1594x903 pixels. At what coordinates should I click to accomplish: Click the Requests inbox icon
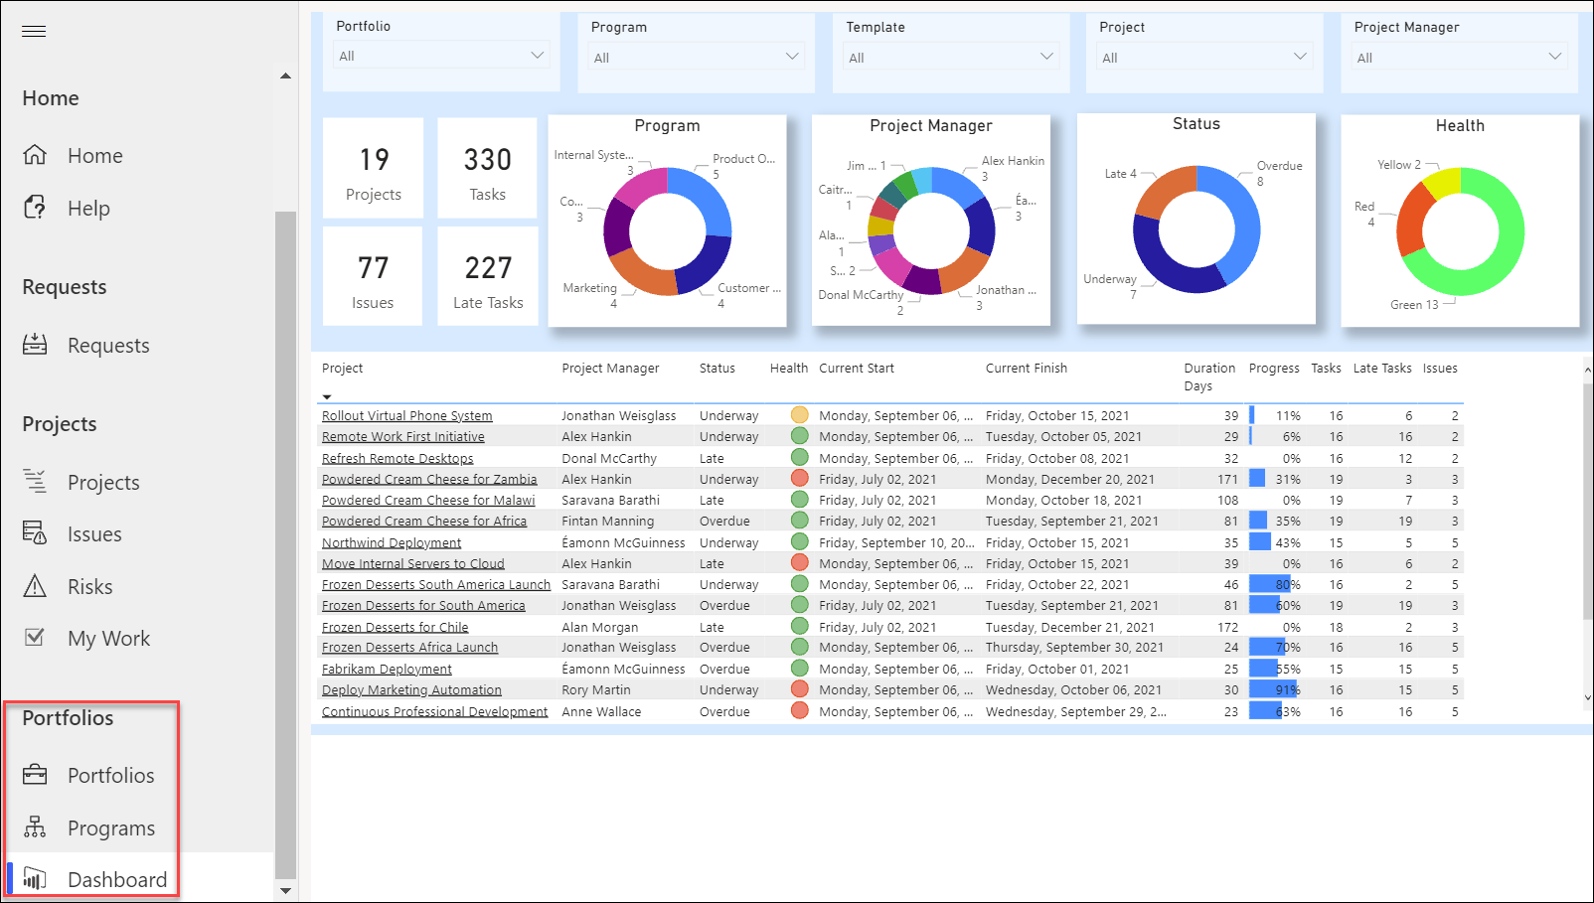pyautogui.click(x=35, y=345)
